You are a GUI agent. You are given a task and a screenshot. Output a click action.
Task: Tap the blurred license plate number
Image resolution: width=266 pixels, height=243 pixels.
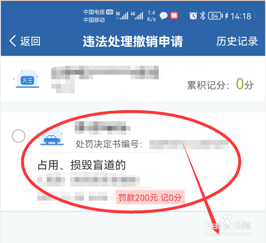103,128
